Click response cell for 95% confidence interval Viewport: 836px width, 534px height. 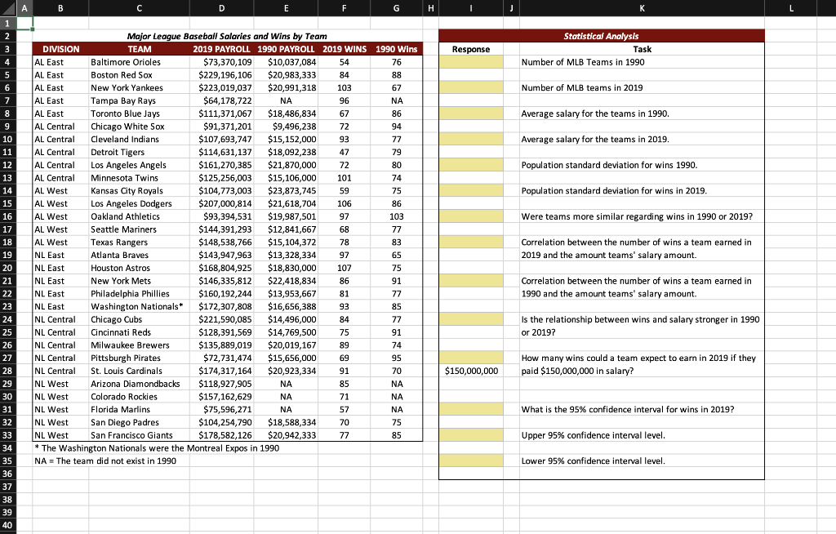click(x=471, y=409)
